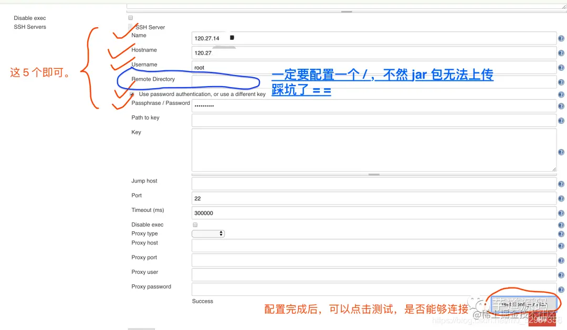
Task: Click the Proxy port input field
Action: (374, 260)
